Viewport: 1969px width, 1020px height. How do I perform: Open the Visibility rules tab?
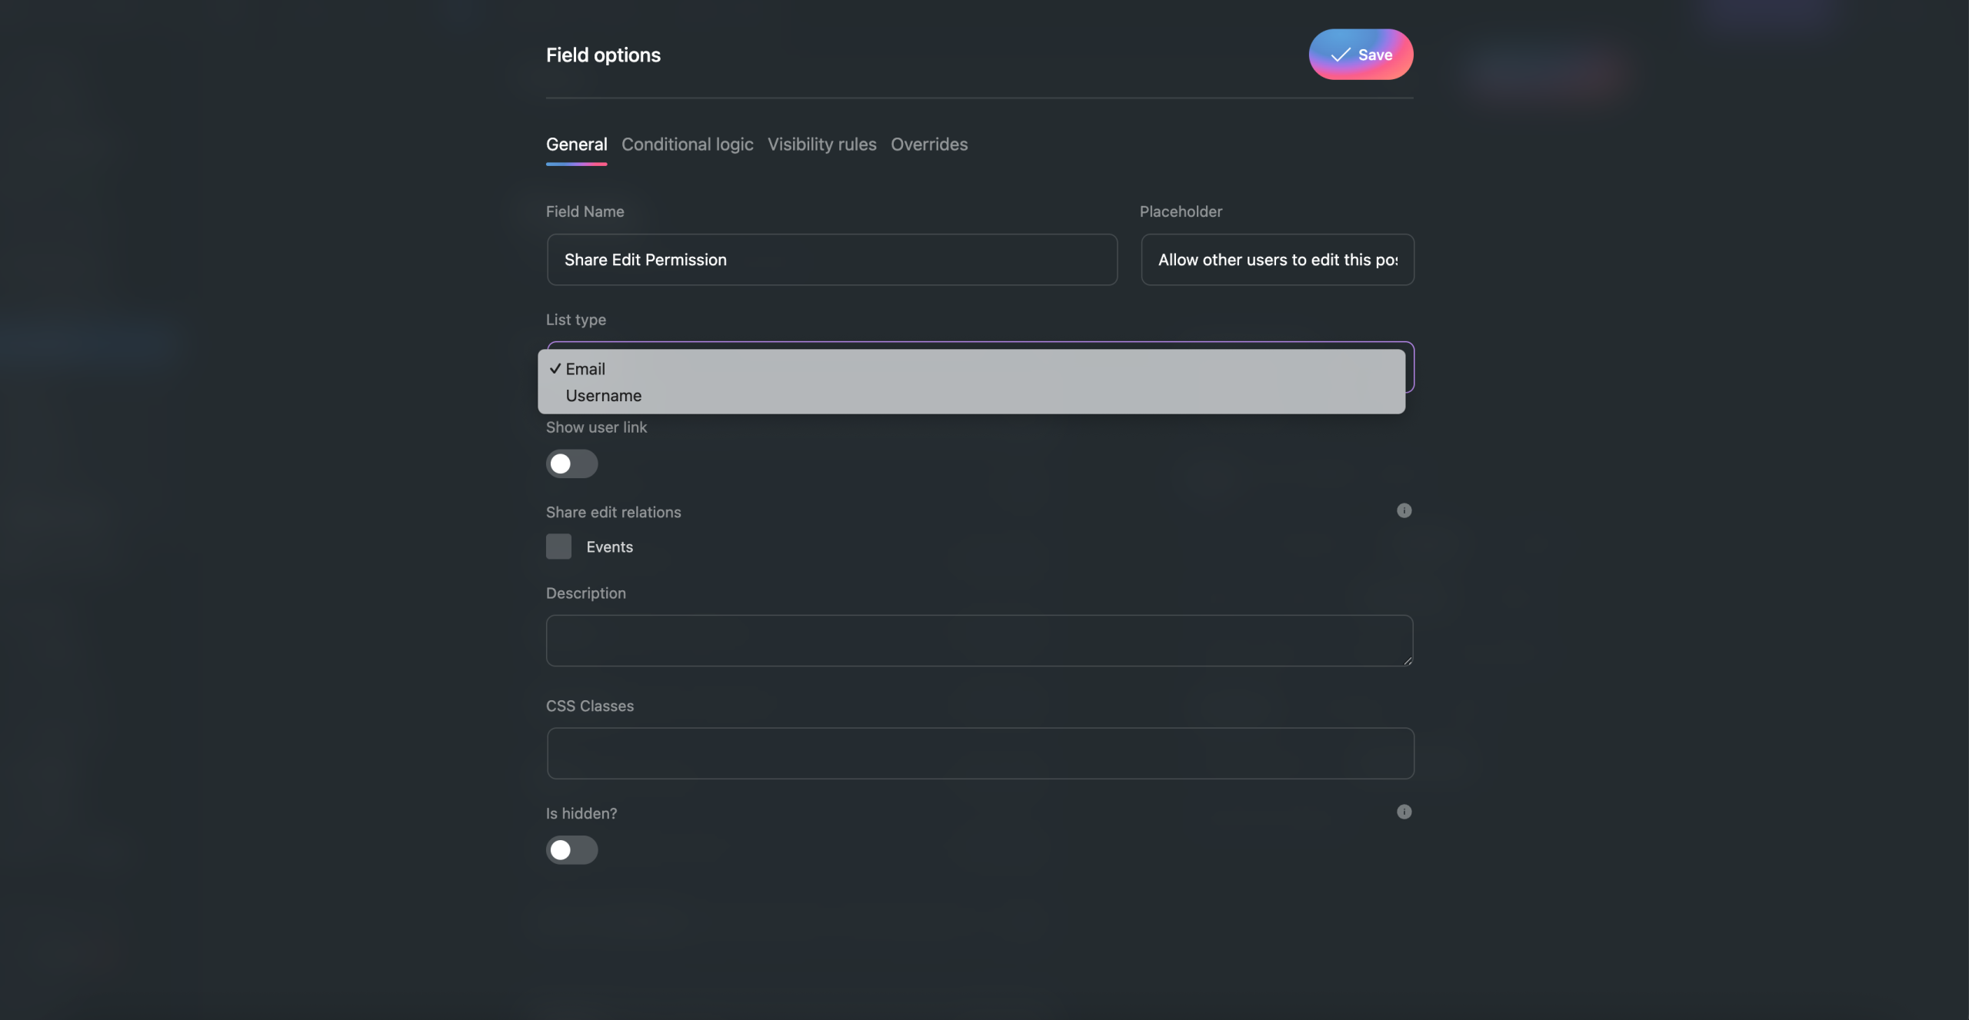pos(821,145)
